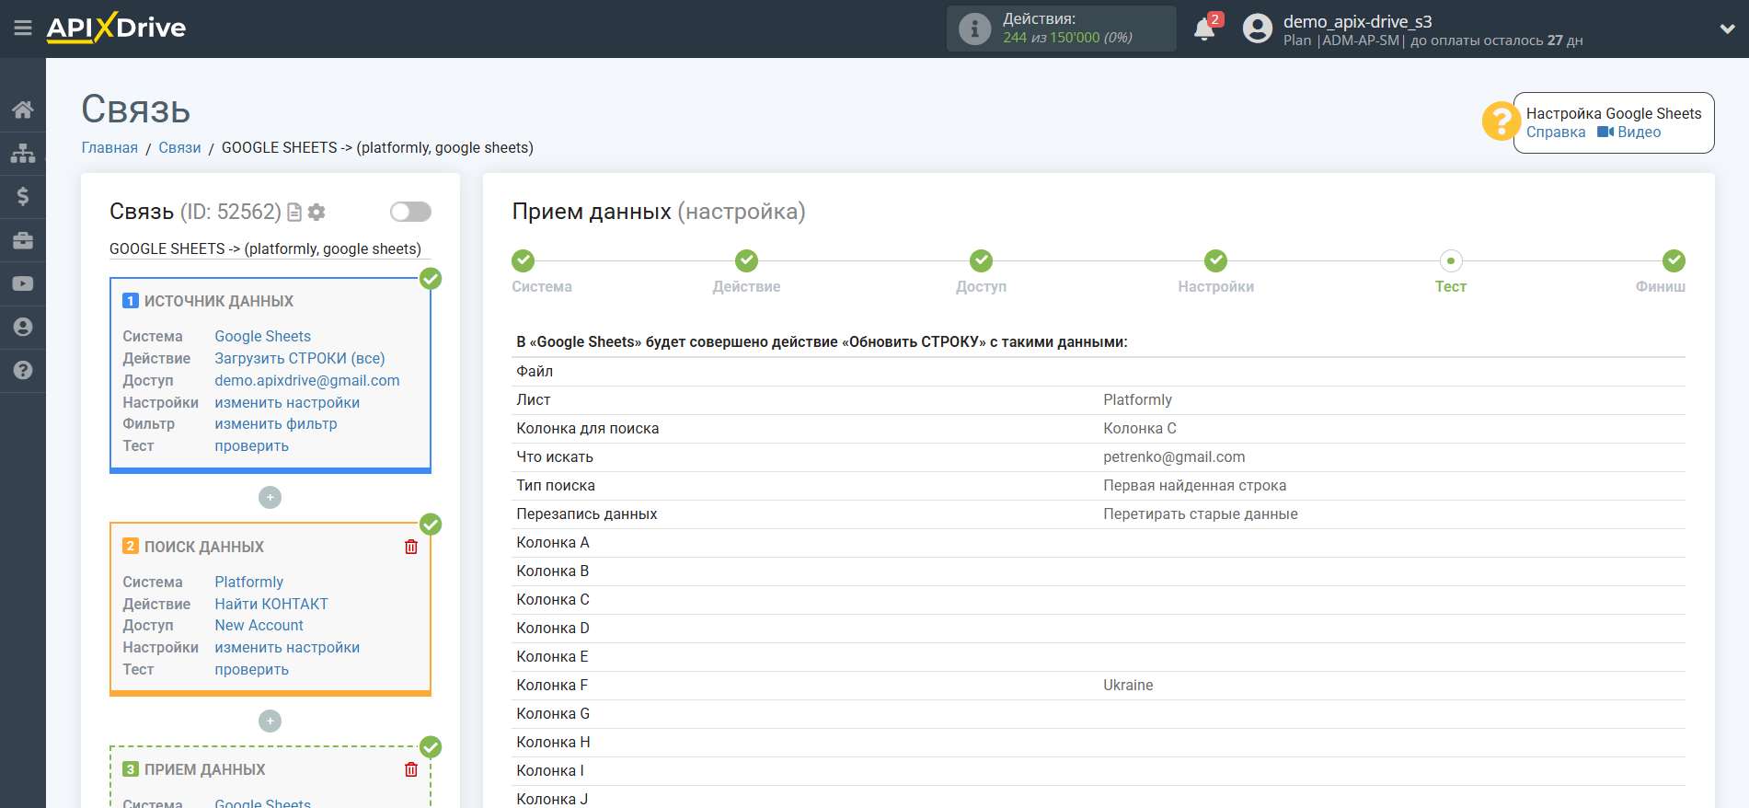Toggle the connection on/off switch
The width and height of the screenshot is (1749, 808).
pyautogui.click(x=410, y=212)
